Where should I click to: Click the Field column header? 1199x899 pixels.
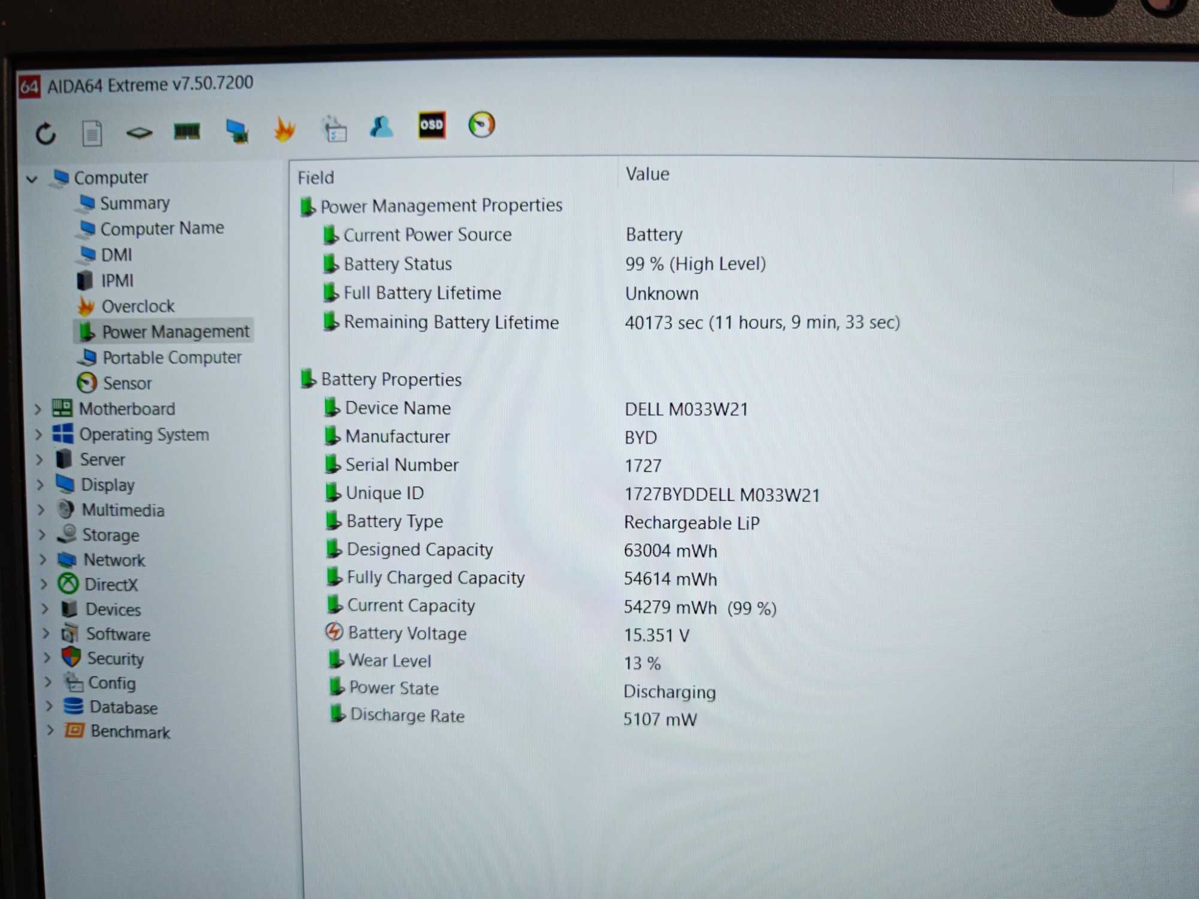point(316,178)
